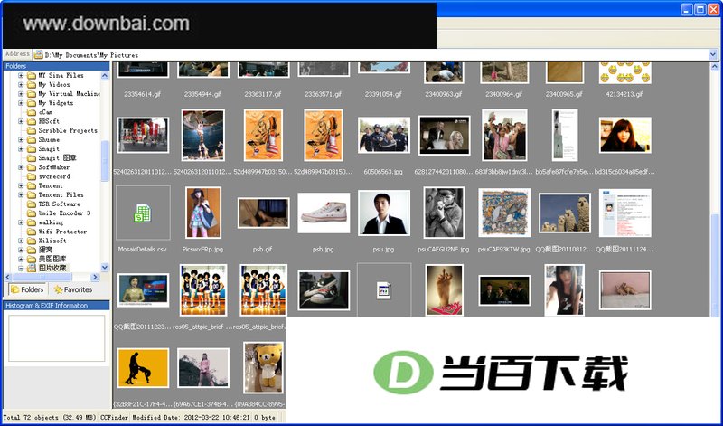The width and height of the screenshot is (723, 426).
Task: Expand the 猩窝 folder node
Action: (x=21, y=250)
